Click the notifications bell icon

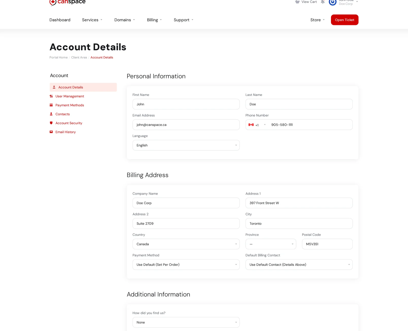tap(323, 2)
